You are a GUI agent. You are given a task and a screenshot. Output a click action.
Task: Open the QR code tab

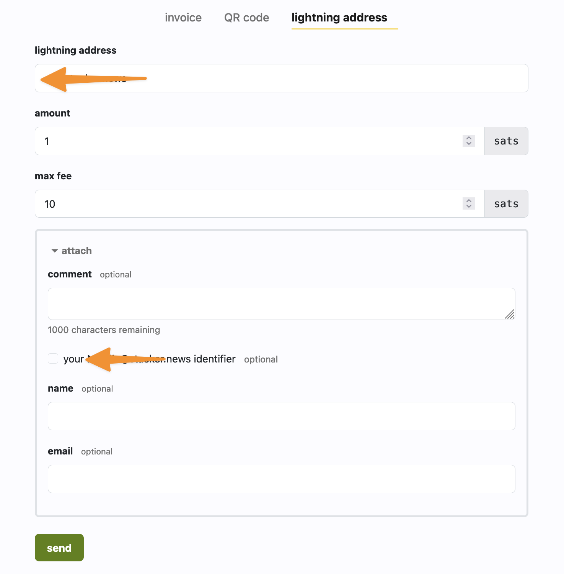pos(246,18)
